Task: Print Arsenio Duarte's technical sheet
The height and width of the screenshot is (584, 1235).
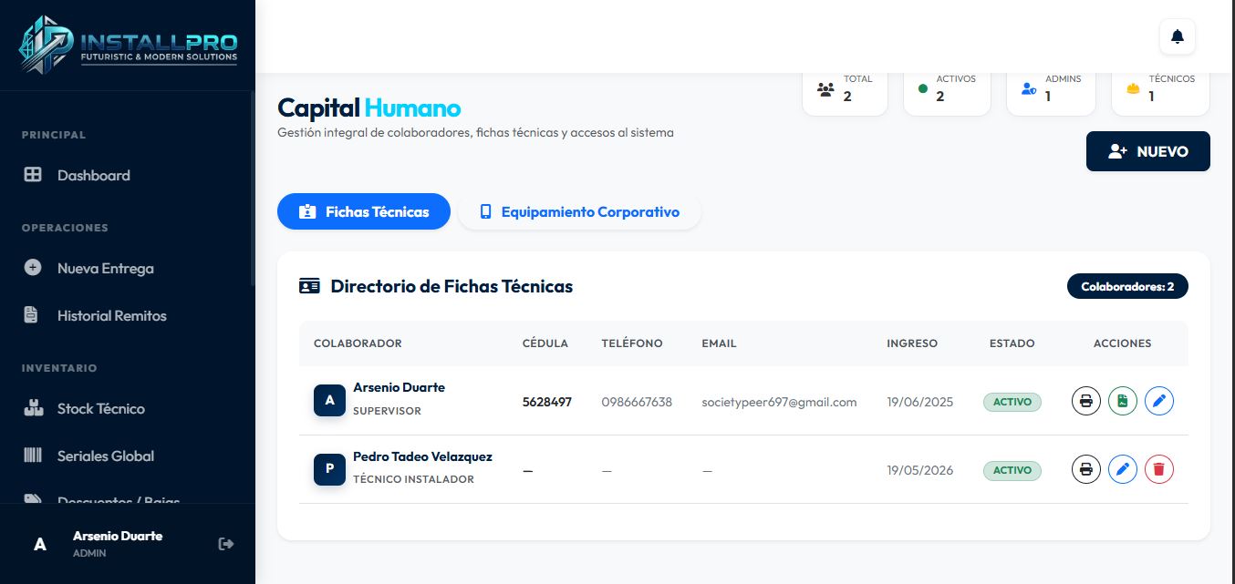Action: pyautogui.click(x=1085, y=401)
